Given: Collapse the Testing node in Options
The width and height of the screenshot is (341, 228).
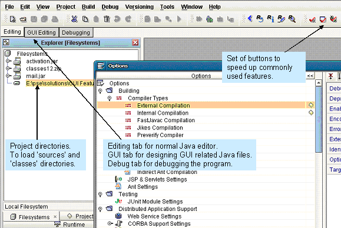Looking at the screenshot, I should 100,194.
